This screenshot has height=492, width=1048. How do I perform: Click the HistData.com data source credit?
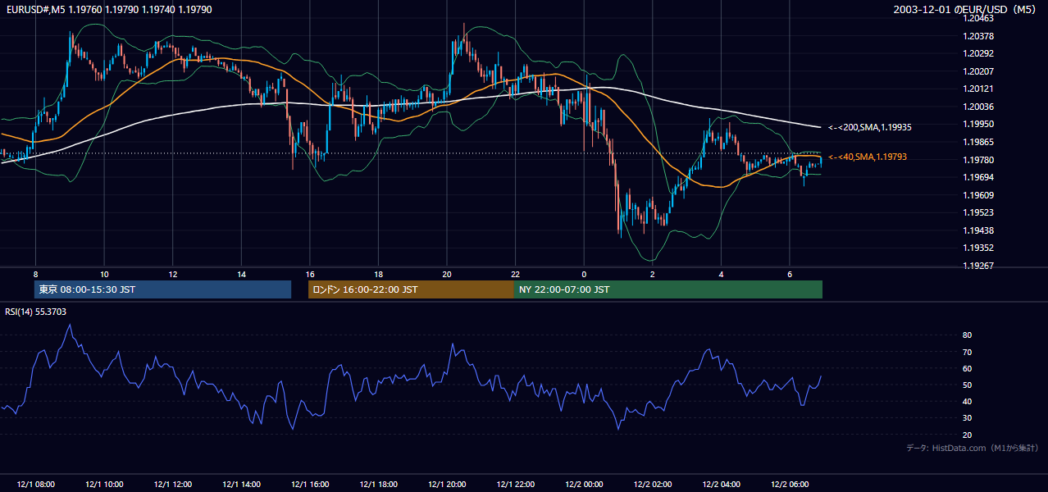(973, 448)
